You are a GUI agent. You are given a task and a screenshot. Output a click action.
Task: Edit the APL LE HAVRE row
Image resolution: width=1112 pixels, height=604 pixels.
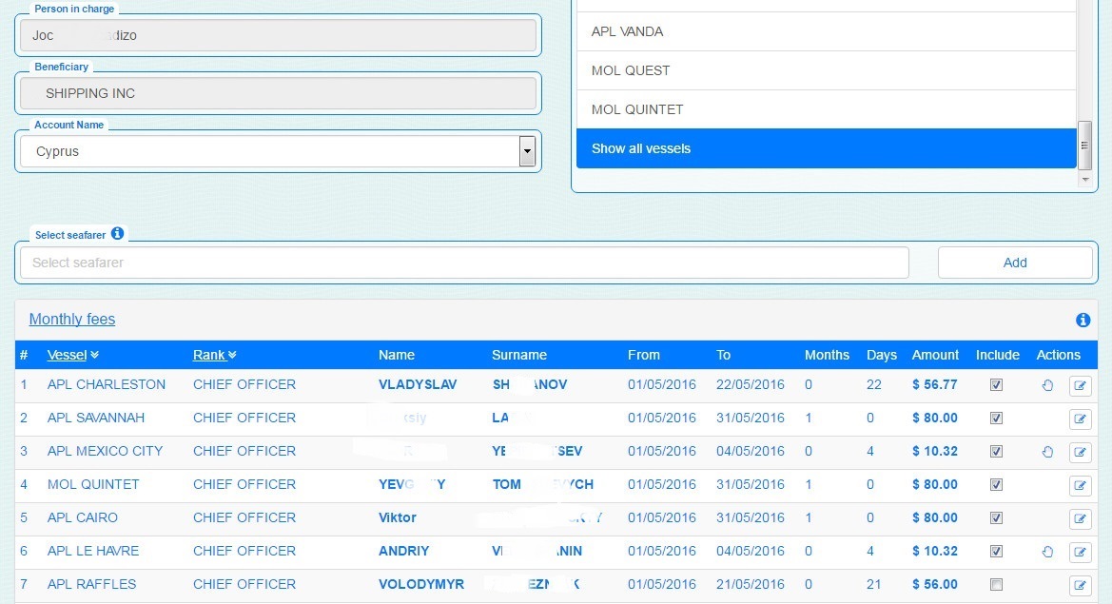(1080, 553)
